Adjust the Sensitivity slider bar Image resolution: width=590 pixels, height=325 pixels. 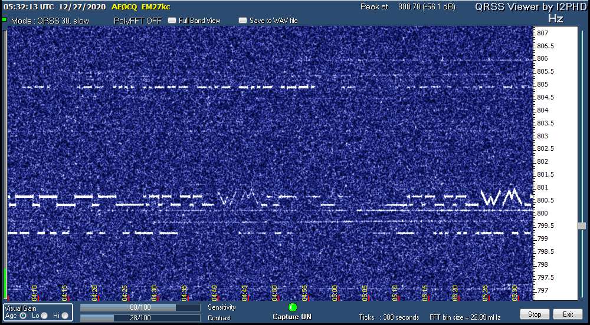point(140,307)
